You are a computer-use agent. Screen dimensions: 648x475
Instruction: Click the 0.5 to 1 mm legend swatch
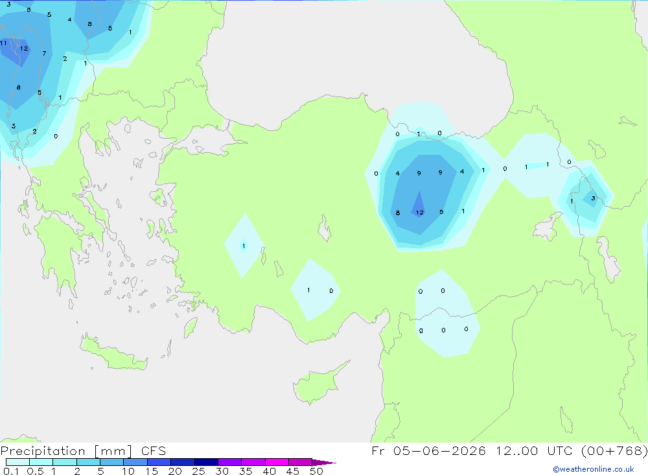click(41, 462)
